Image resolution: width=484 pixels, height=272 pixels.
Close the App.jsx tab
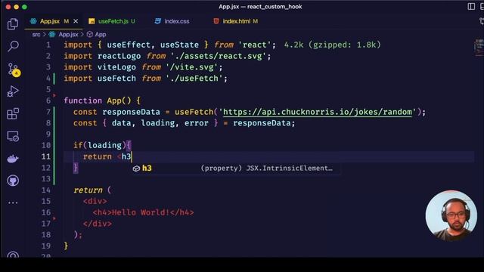76,21
